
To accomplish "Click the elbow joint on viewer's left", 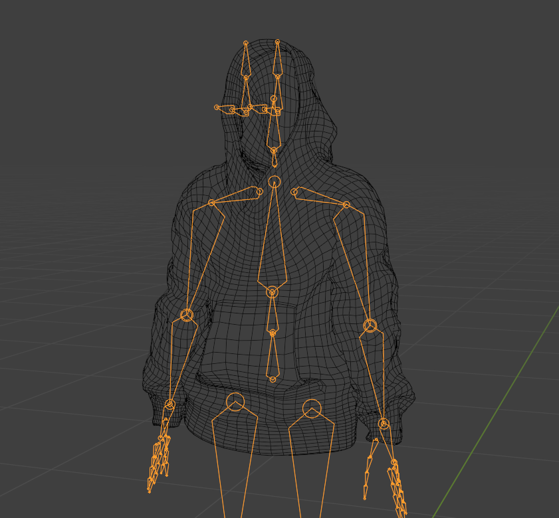I will (x=187, y=315).
